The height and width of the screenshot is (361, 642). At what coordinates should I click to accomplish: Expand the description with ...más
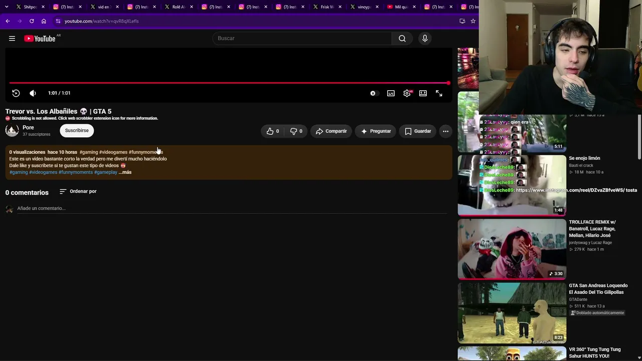pyautogui.click(x=125, y=172)
